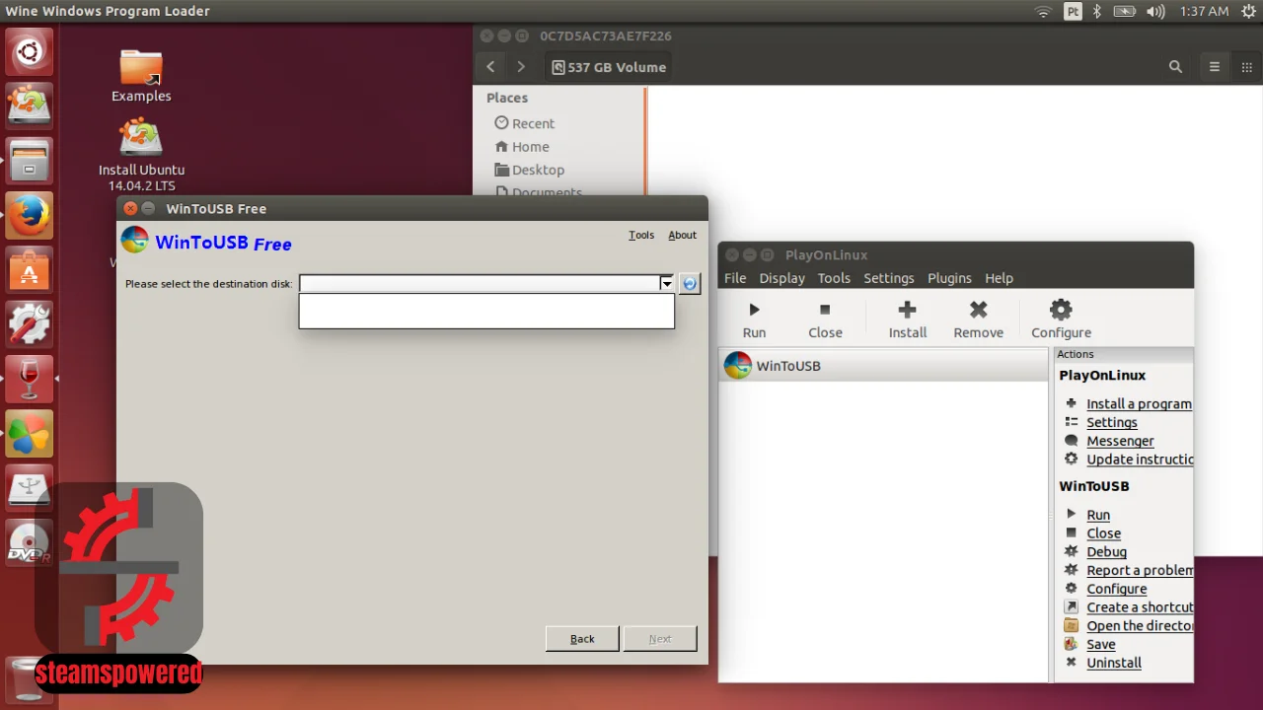Open the Wi-Fi network indicator

pyautogui.click(x=1043, y=12)
